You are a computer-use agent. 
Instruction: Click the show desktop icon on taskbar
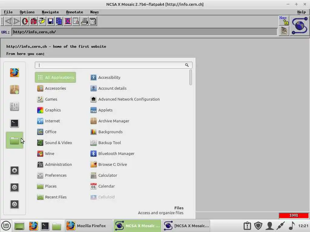click(x=19, y=226)
